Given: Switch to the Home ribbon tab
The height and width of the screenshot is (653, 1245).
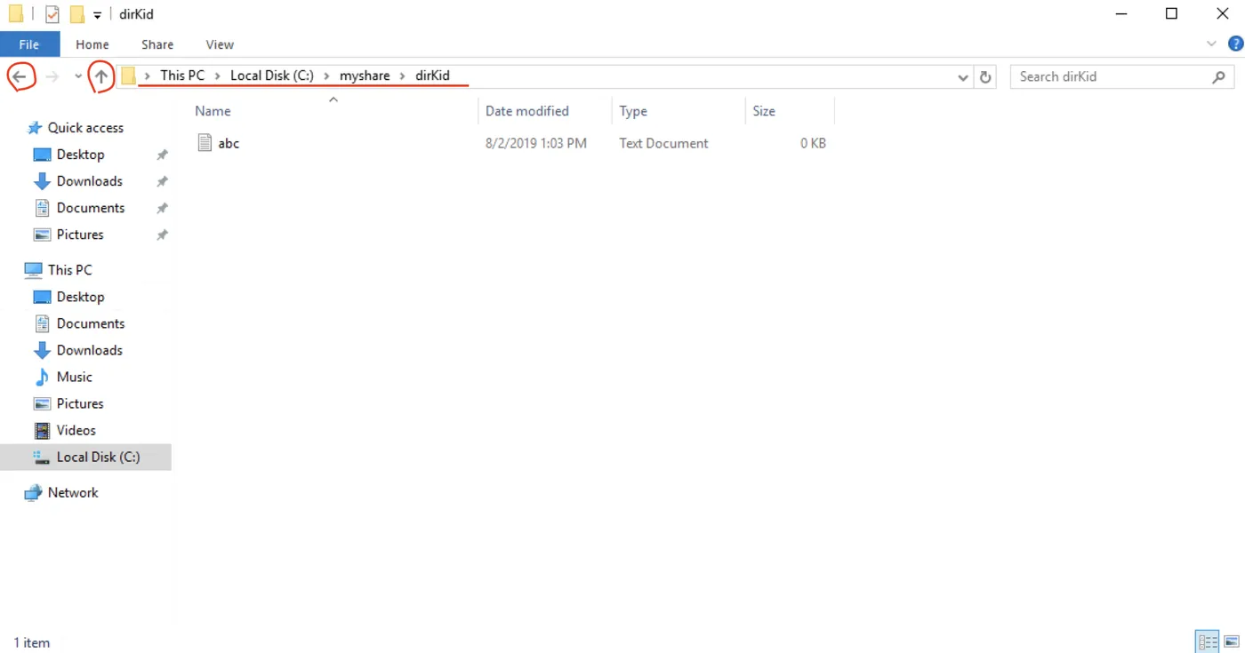Looking at the screenshot, I should click(x=92, y=44).
